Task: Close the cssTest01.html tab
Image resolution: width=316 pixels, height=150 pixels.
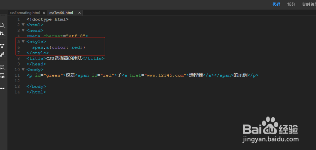Action: point(79,13)
